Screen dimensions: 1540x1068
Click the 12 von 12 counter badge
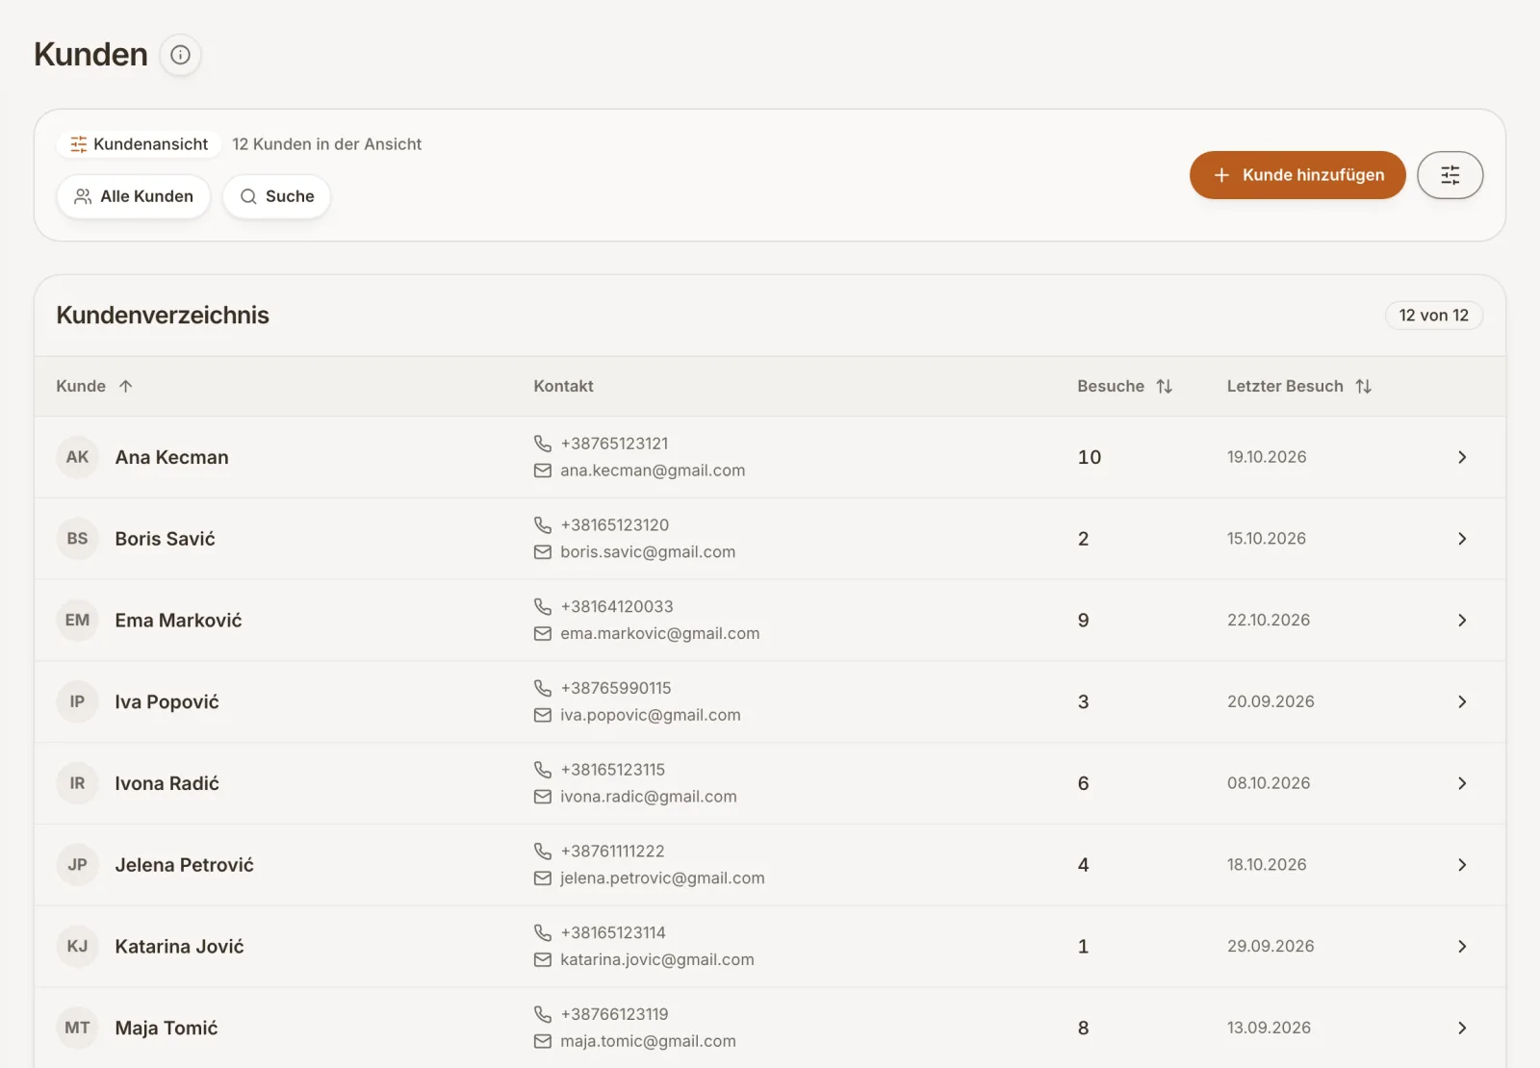1434,316
